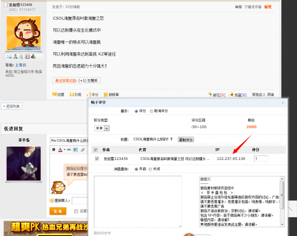Turn off 消息通知 with 关闭
Viewport: 297px width, 236px height.
(150, 169)
